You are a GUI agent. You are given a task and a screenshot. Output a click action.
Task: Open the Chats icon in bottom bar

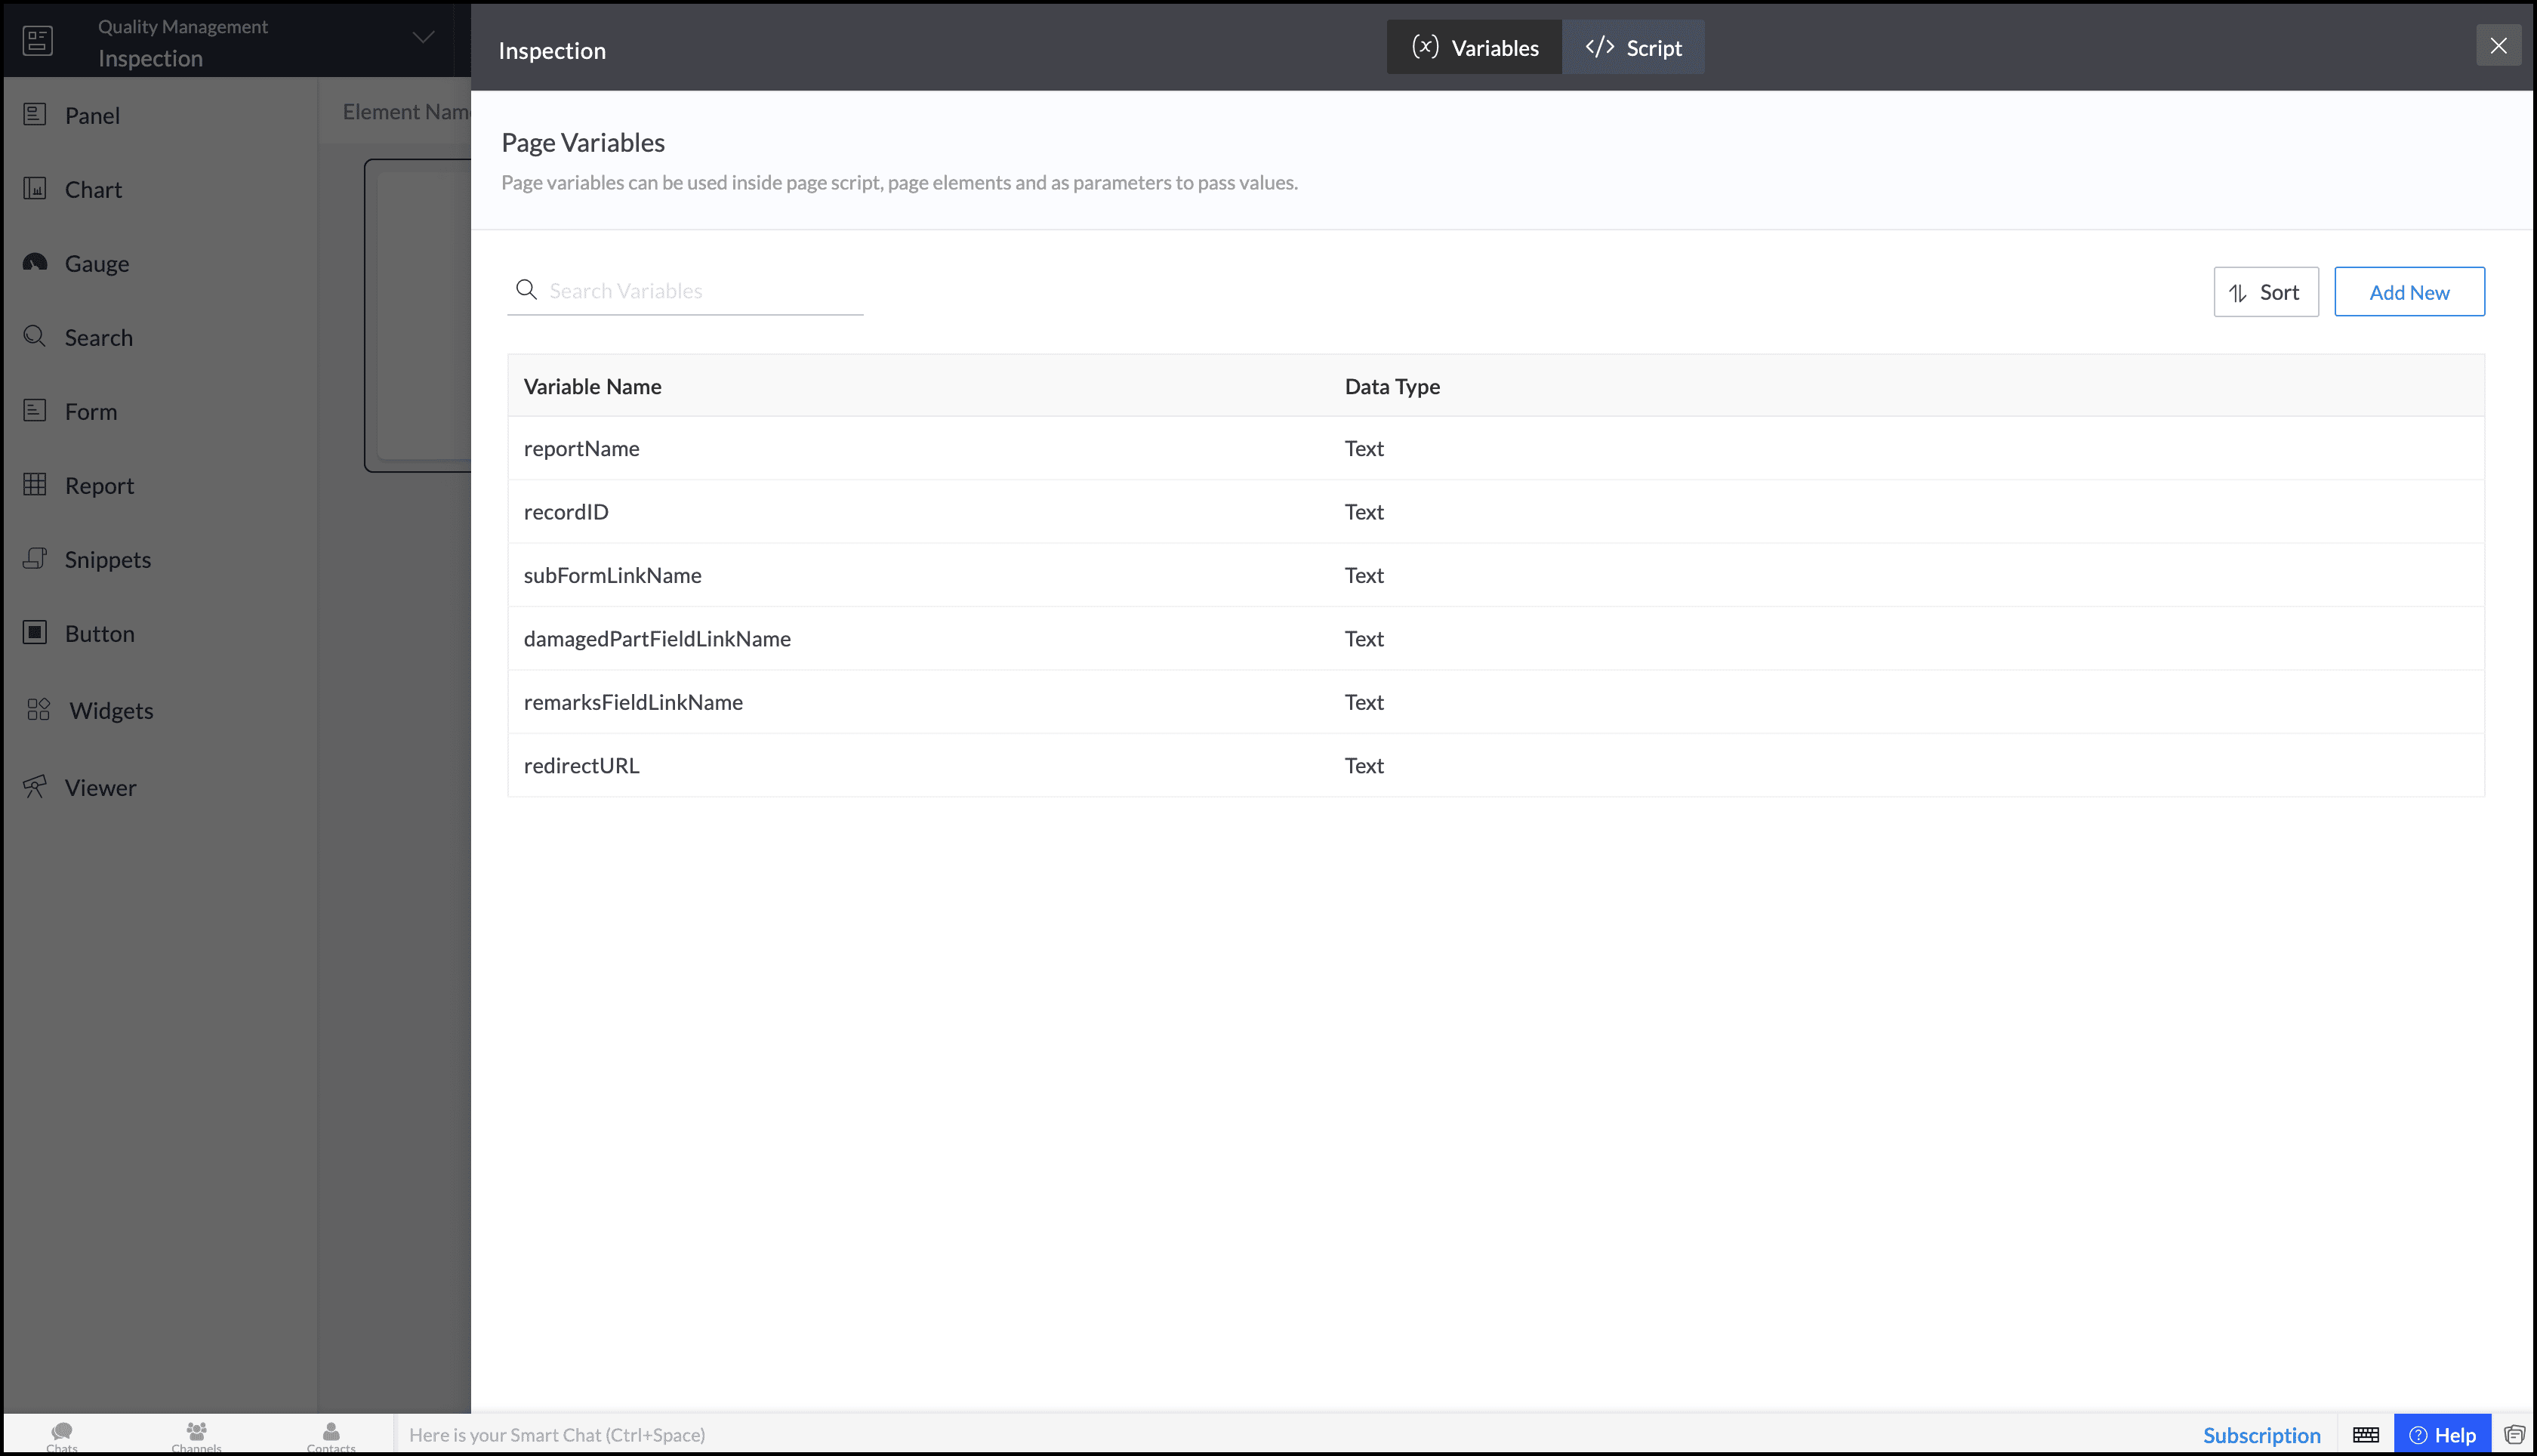click(62, 1432)
